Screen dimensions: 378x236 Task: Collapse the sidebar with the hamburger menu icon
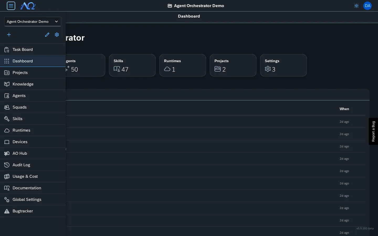point(11,6)
